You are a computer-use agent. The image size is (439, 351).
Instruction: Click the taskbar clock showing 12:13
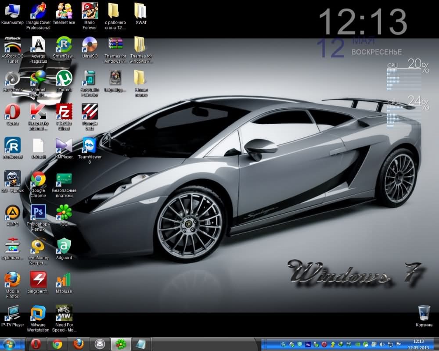tap(418, 344)
